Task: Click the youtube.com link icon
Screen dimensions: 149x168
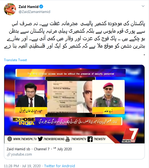Action: [x=9, y=154]
